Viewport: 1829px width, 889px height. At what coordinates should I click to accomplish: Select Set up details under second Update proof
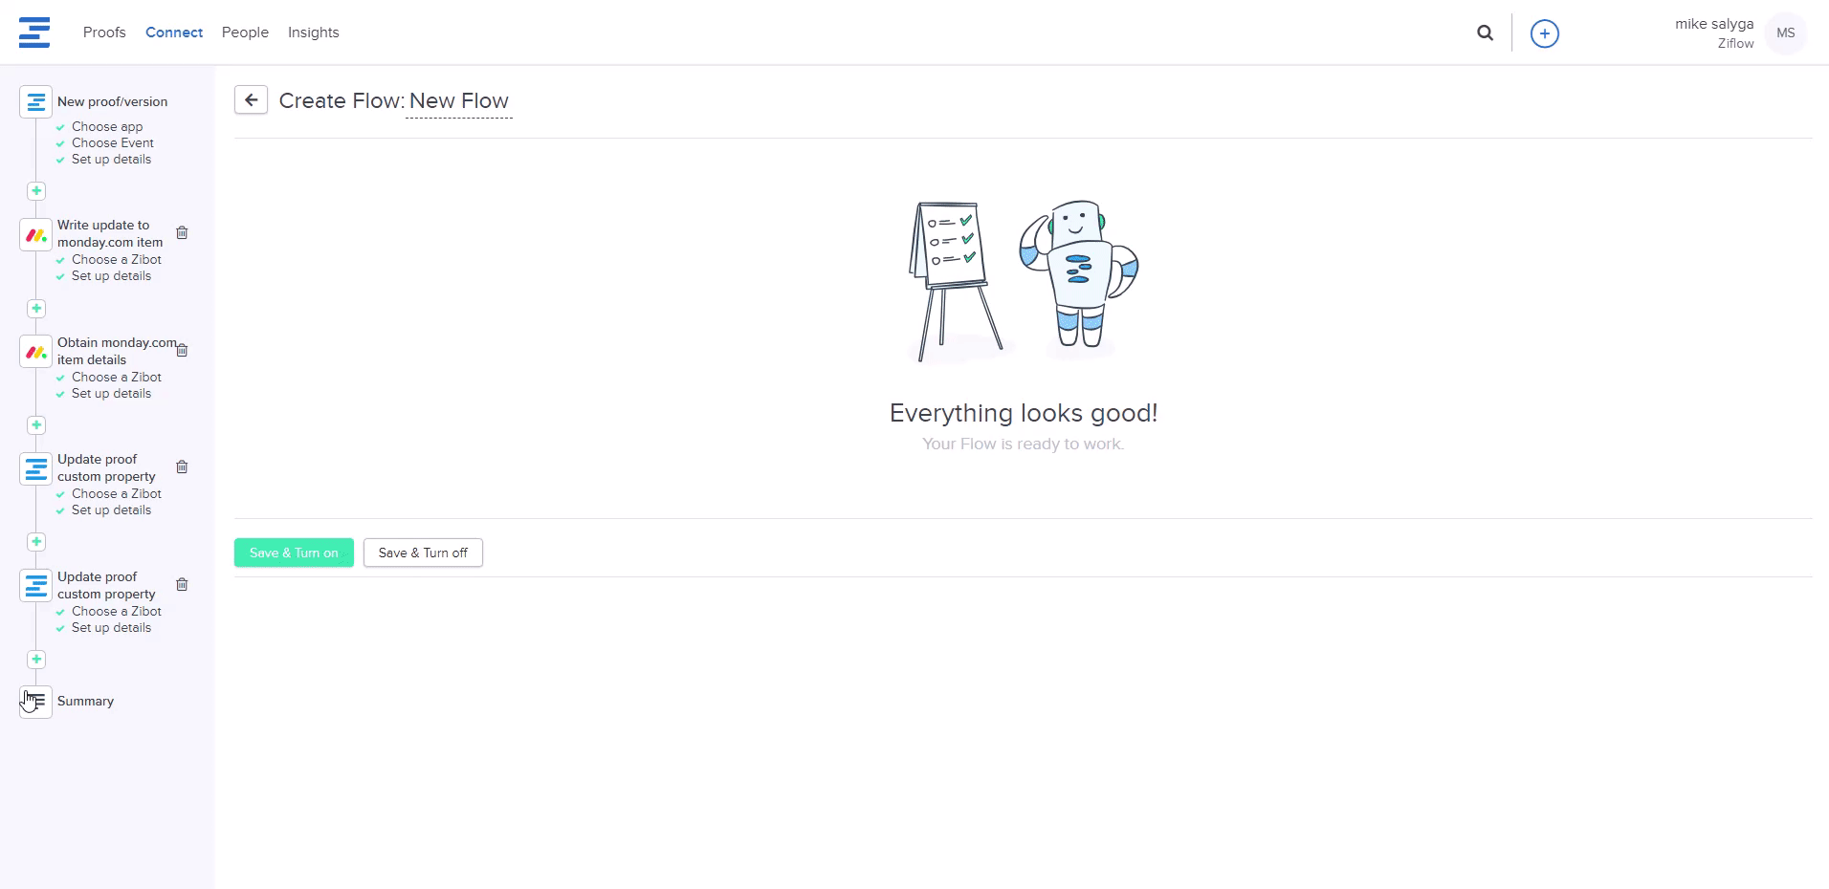pyautogui.click(x=111, y=628)
